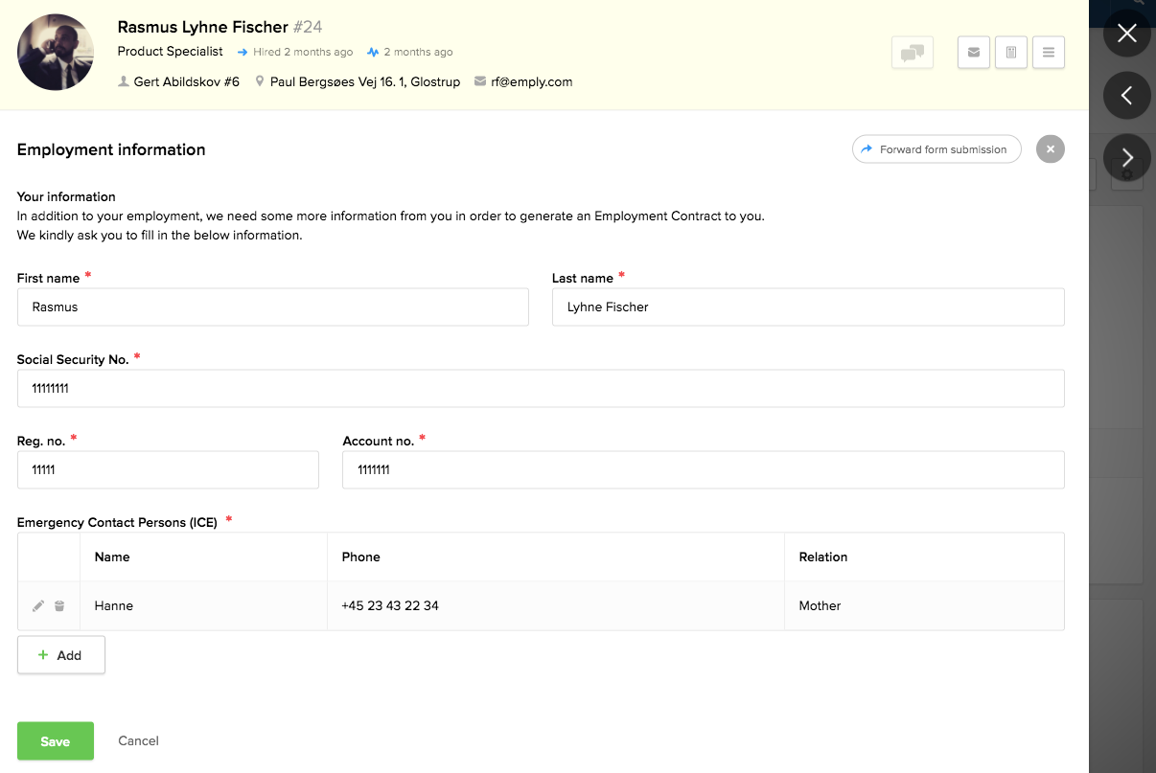The height and width of the screenshot is (773, 1156).
Task: Open the chat bubbles comments icon
Action: [x=912, y=53]
